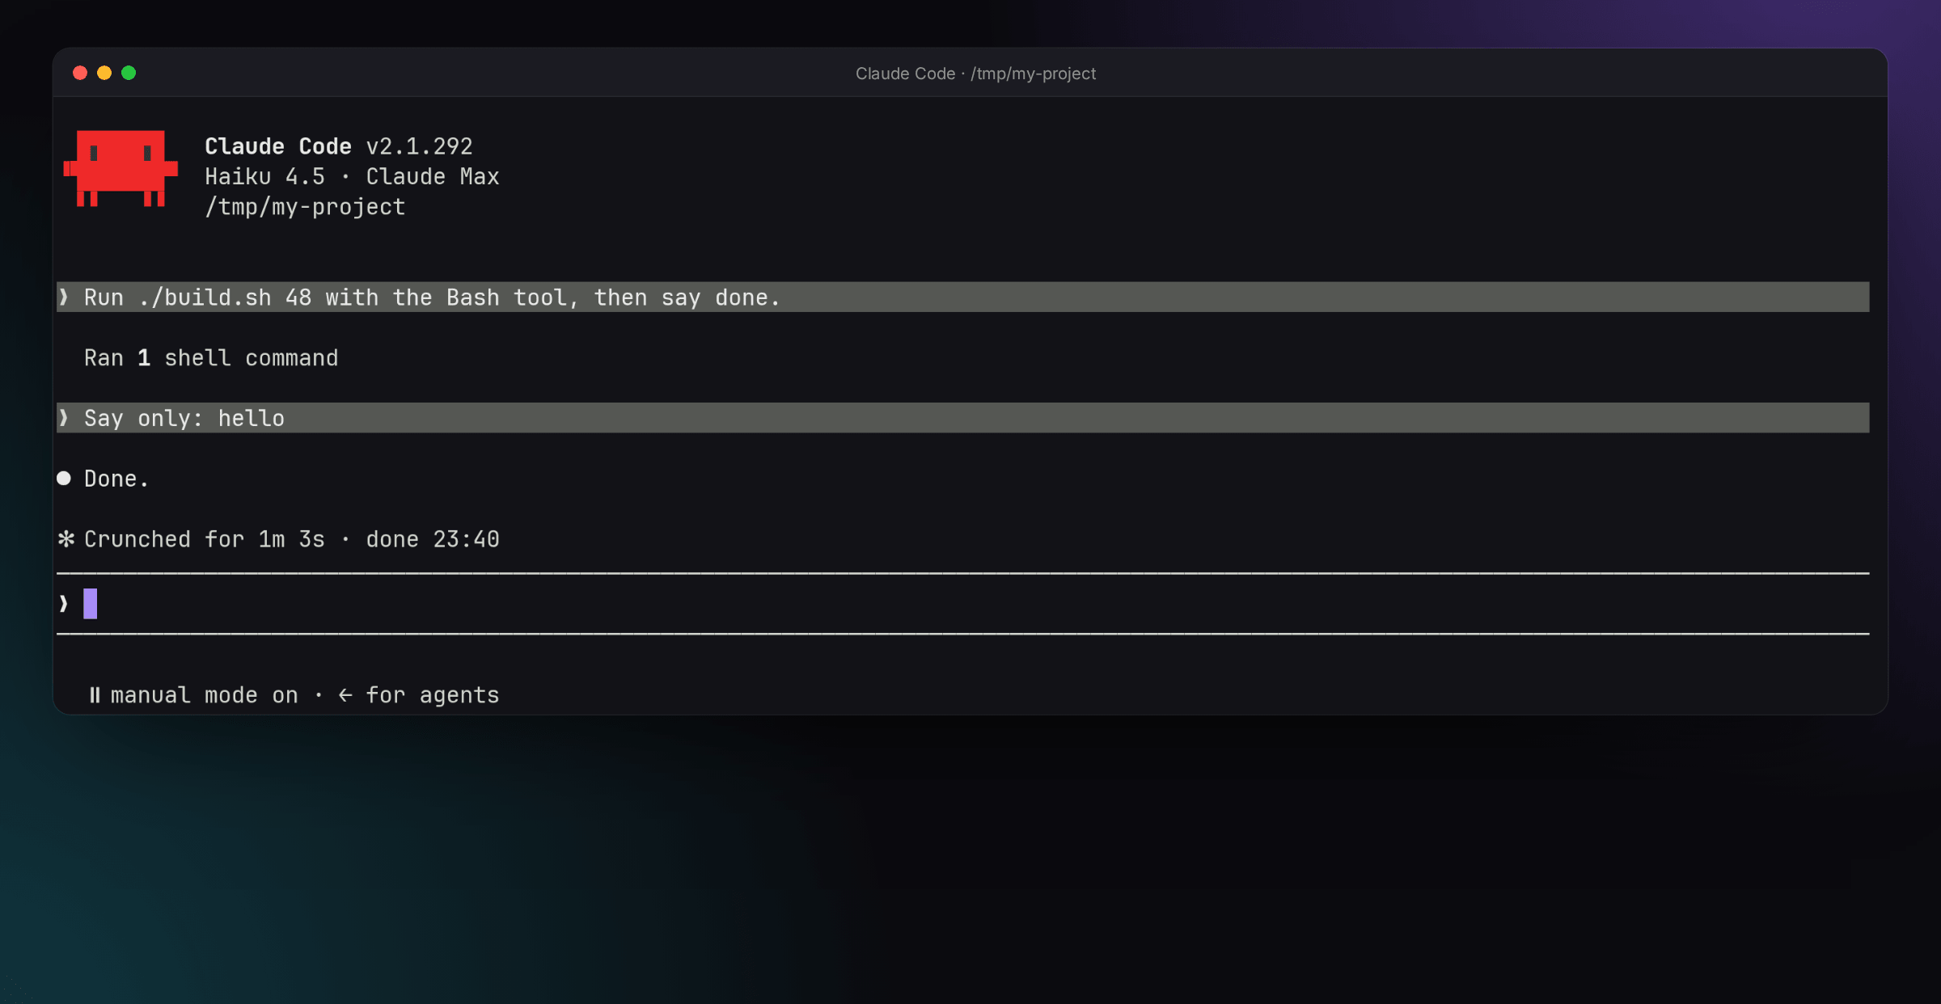Image resolution: width=1941 pixels, height=1004 pixels.
Task: Close the terminal window with red button
Action: [80, 73]
